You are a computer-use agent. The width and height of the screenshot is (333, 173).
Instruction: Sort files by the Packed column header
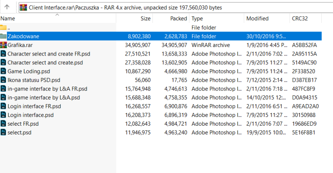(x=179, y=19)
